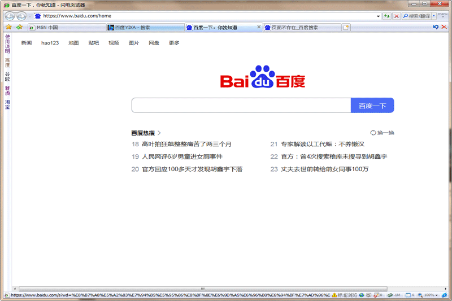Click the Baidu paw favicon in address bar

click(x=37, y=16)
